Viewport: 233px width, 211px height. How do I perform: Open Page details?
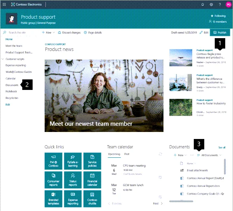[93, 32]
